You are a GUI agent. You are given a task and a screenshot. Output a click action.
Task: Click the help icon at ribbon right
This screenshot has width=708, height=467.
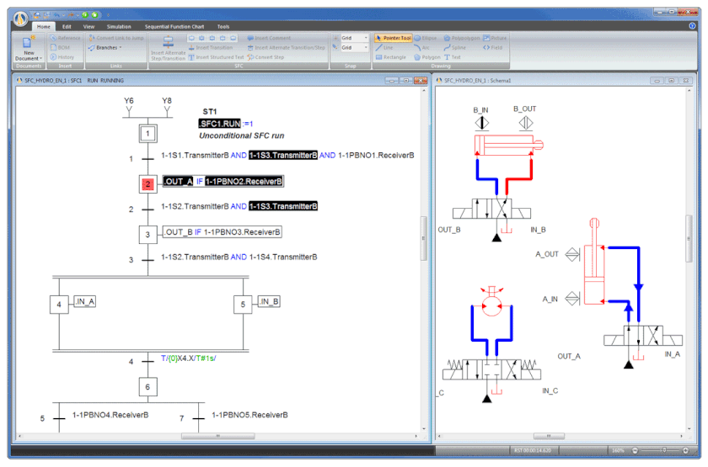692,26
